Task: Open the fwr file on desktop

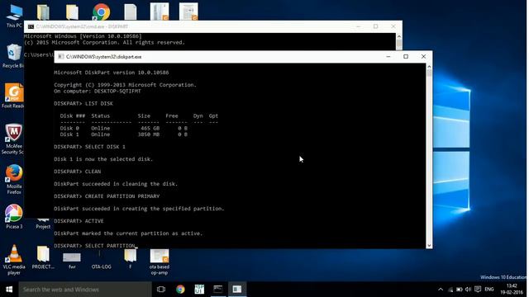Action: (72, 260)
